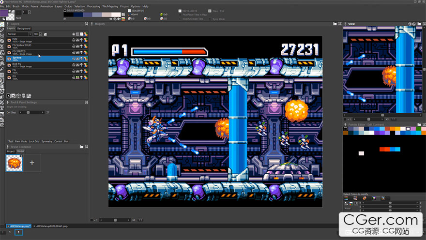This screenshot has height=240, width=426.
Task: Open the Paint Mode settings tab
Action: click(x=21, y=141)
